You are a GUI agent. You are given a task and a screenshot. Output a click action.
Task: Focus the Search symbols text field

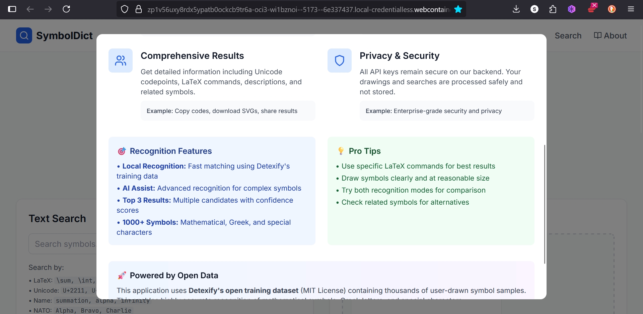tap(64, 244)
